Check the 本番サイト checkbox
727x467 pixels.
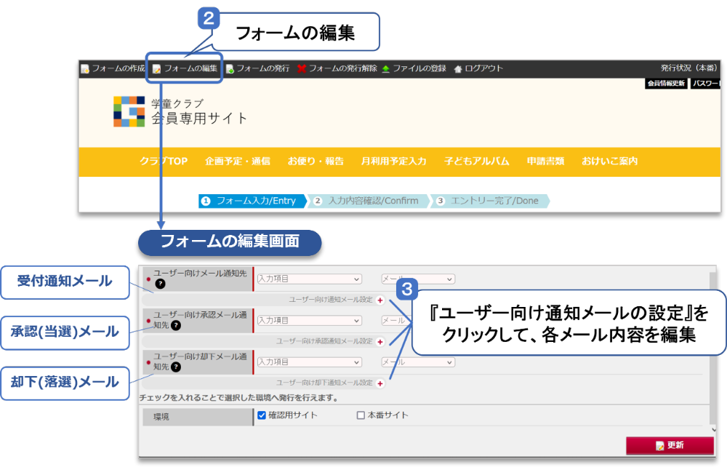coord(361,415)
